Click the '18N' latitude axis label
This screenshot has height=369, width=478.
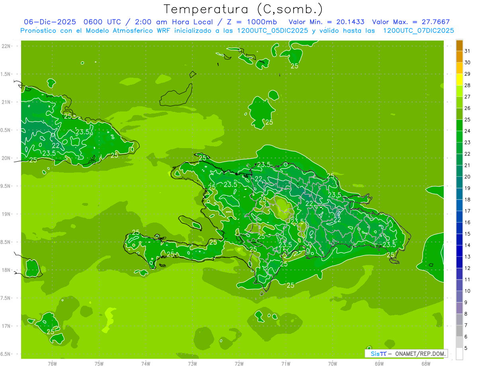[x=6, y=270]
